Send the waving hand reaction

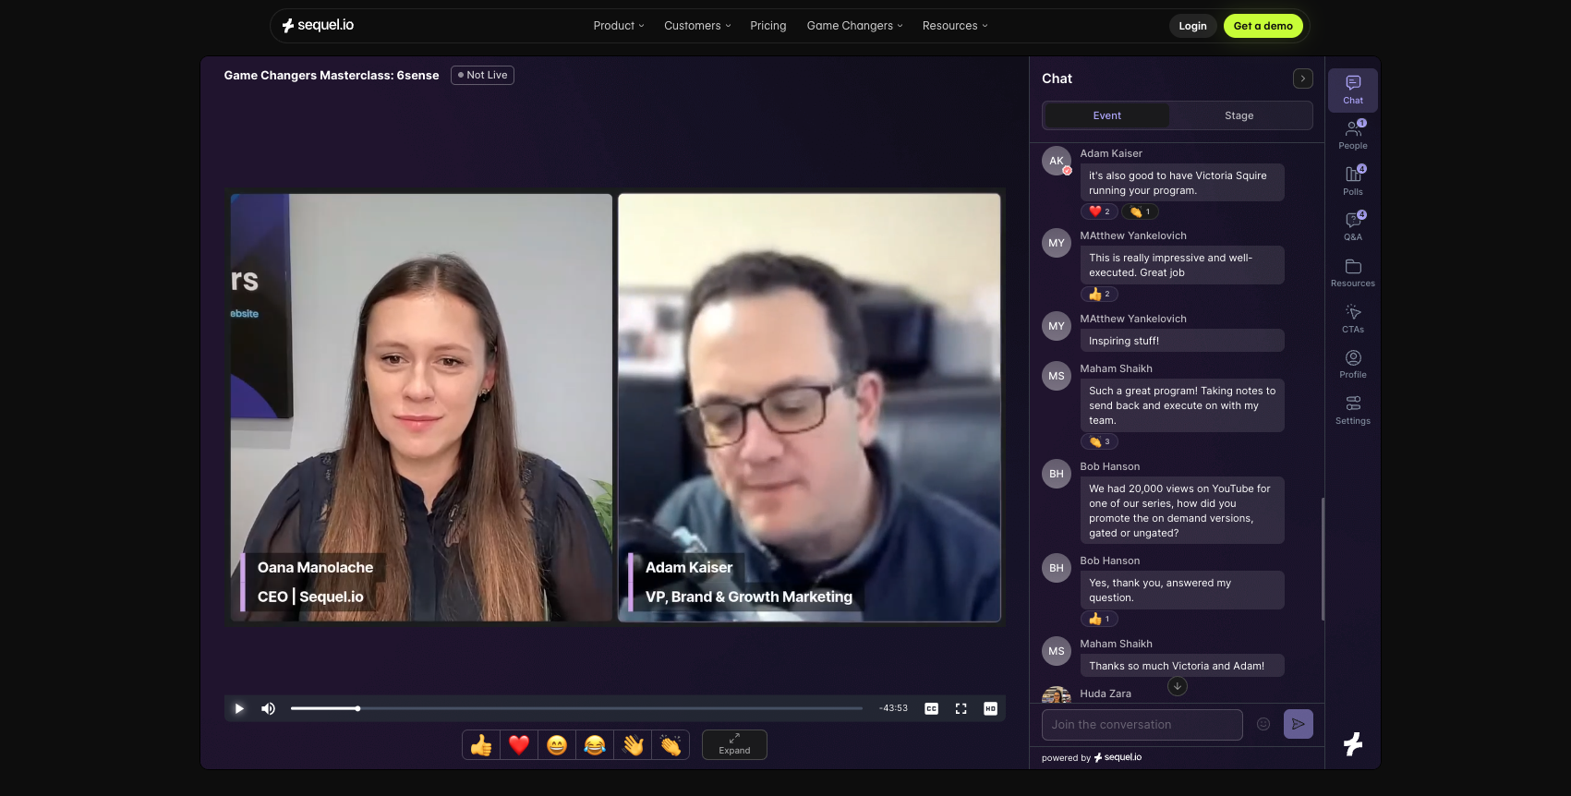[633, 744]
